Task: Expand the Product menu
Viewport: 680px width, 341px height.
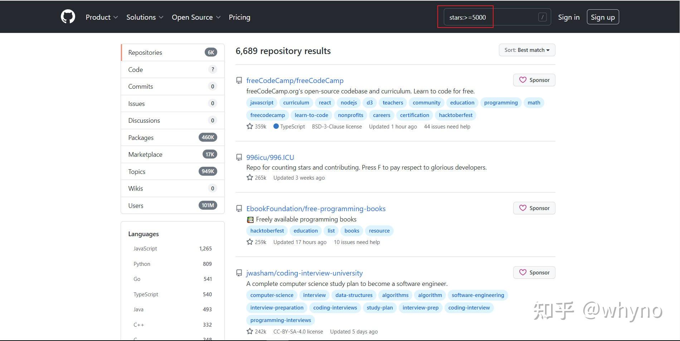Action: 101,17
